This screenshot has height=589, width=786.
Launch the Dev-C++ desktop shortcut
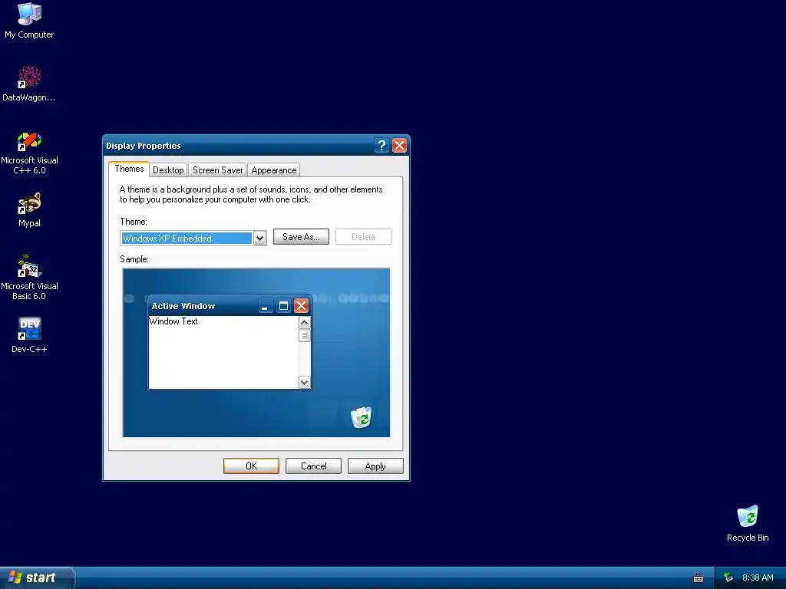coord(29,335)
